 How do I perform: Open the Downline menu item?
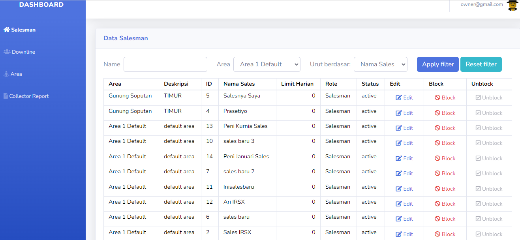coord(23,52)
